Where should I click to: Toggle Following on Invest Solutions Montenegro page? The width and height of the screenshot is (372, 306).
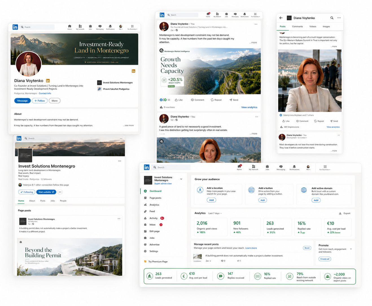pos(26,192)
